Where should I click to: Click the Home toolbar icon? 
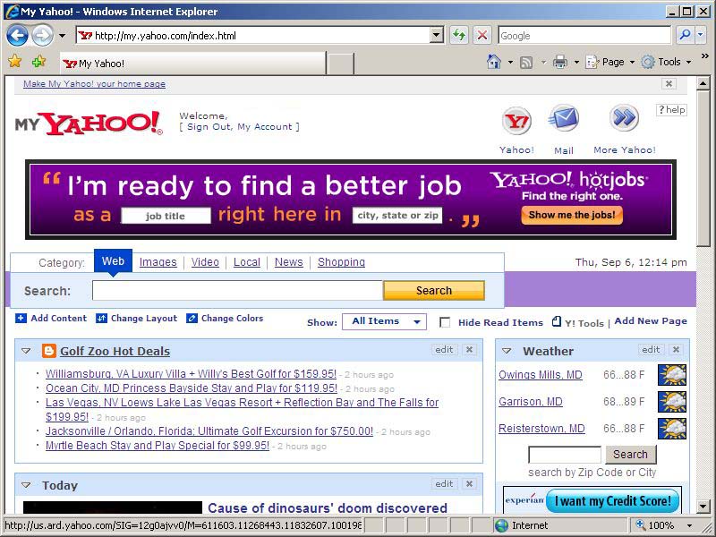coord(494,62)
